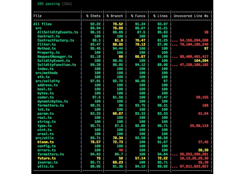
Task: Select the 'bytes.ts' file name
Action: click(45, 93)
